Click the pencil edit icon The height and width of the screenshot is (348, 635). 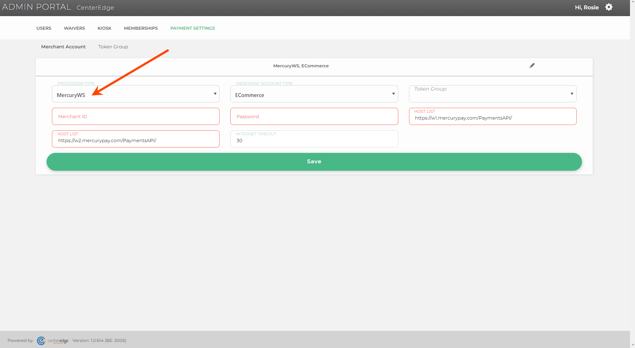532,66
